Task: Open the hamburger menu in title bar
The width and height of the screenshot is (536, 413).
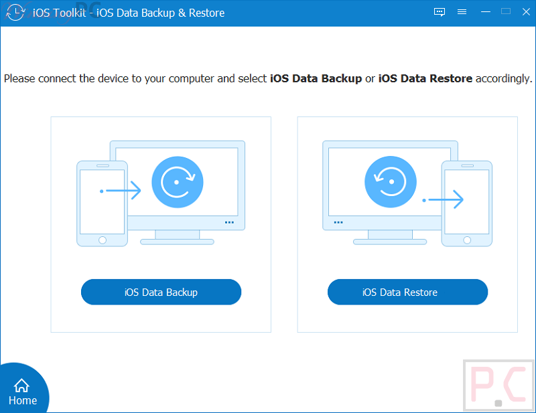Action: [x=462, y=12]
